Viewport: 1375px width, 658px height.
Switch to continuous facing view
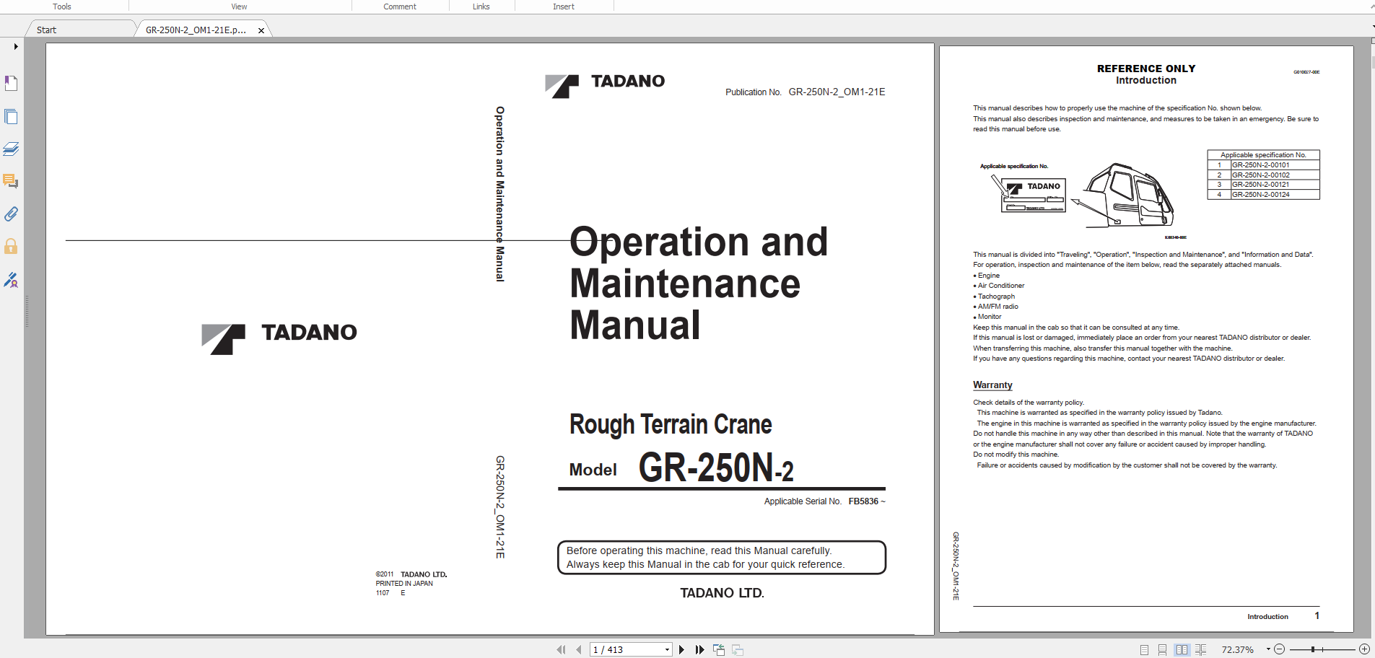1200,650
